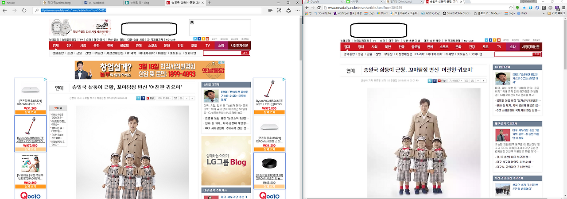Close the active Edge article tab

(x=202, y=3)
